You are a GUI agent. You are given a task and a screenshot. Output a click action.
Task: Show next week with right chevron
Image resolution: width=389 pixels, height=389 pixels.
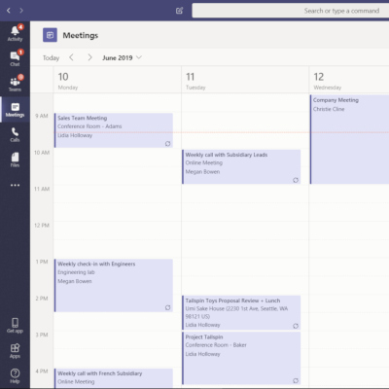click(x=89, y=57)
